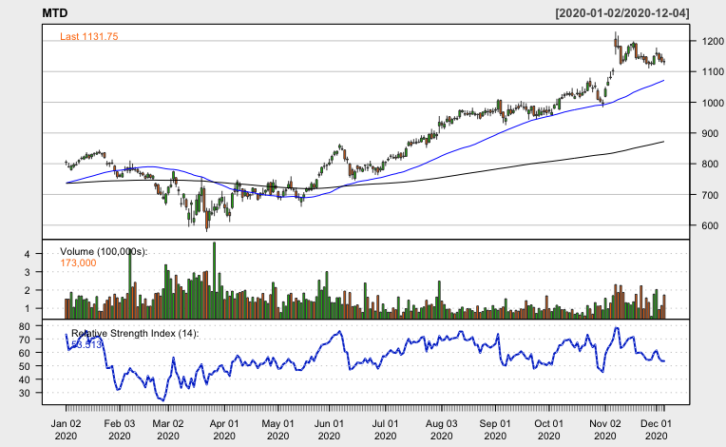This screenshot has height=447, width=726.
Task: Click the Feb 03 2020 date label
Action: pos(120,429)
